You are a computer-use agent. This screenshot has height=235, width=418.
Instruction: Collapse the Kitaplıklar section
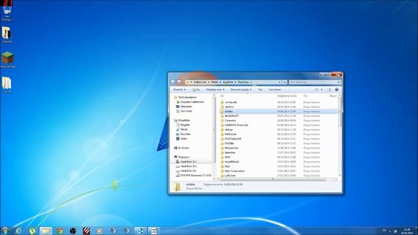(182, 120)
